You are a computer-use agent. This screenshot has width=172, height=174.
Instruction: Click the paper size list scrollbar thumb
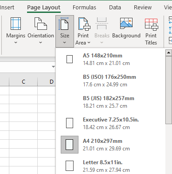pos(169,90)
